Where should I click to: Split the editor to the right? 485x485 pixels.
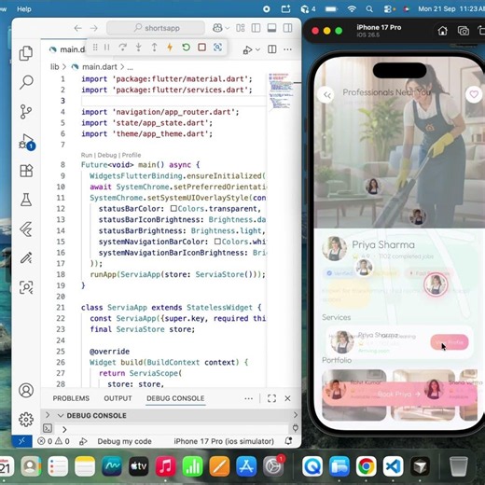272,49
